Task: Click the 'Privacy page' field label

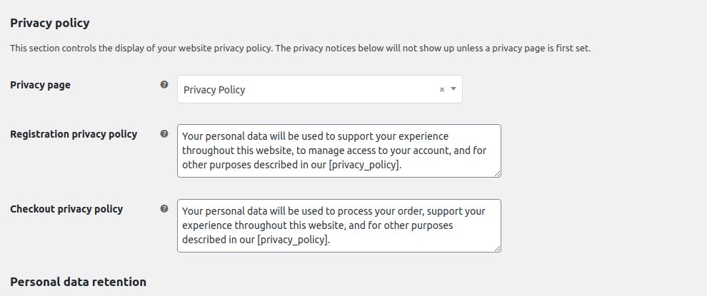Action: [40, 85]
